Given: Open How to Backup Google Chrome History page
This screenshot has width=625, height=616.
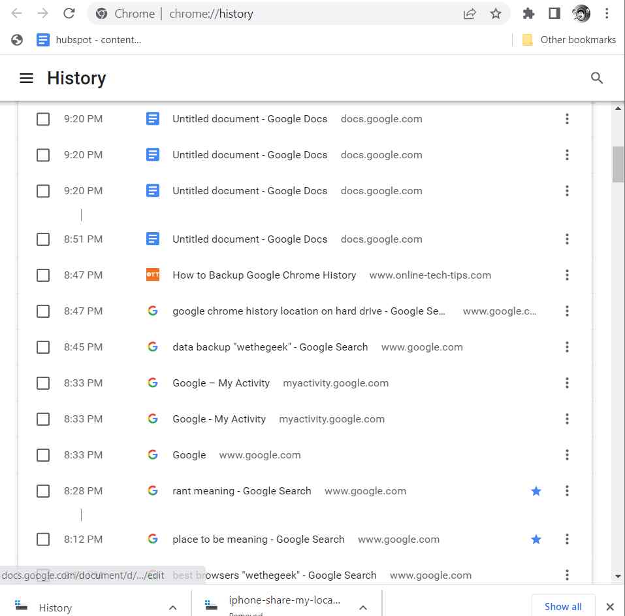Looking at the screenshot, I should coord(264,275).
